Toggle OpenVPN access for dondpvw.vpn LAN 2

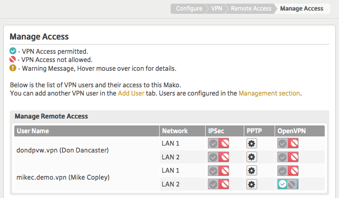point(288,157)
